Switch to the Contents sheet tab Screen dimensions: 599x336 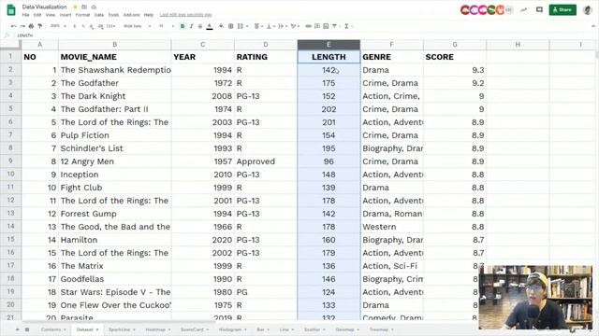click(x=53, y=329)
